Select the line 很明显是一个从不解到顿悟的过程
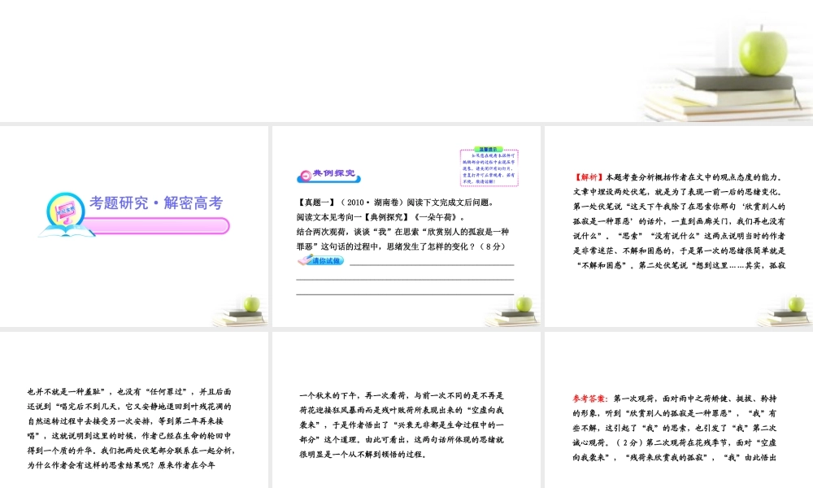This screenshot has width=813, height=488. tap(363, 455)
